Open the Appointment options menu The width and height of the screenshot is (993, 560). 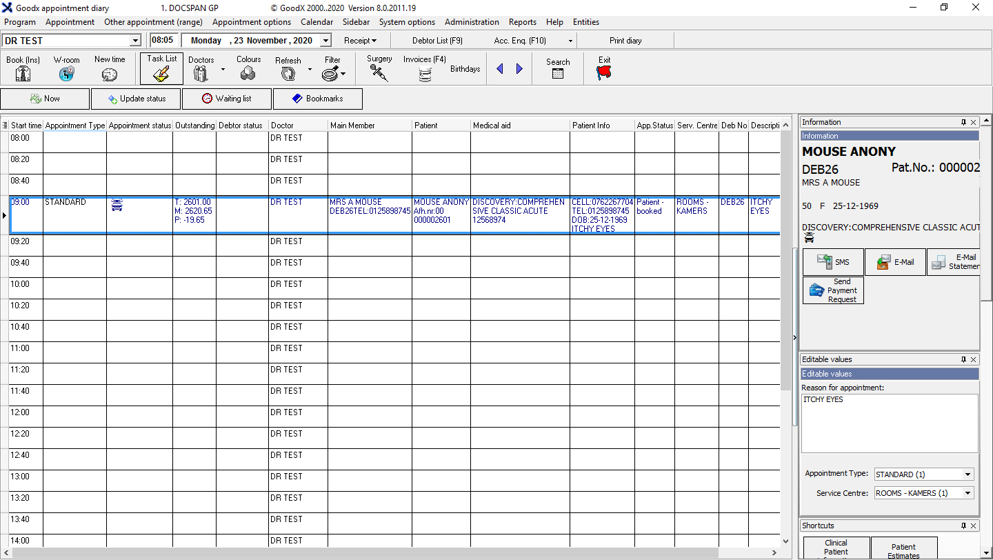[252, 22]
